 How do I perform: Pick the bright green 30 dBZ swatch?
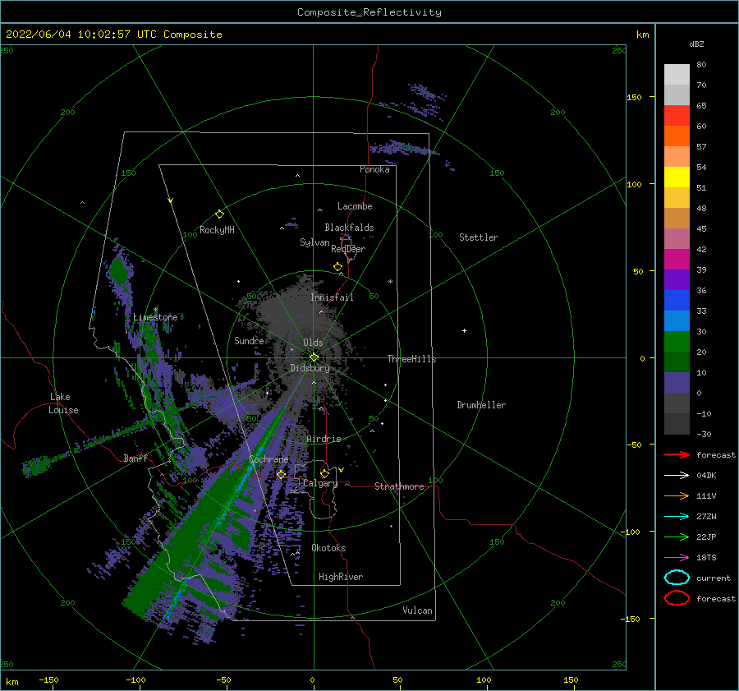677,342
